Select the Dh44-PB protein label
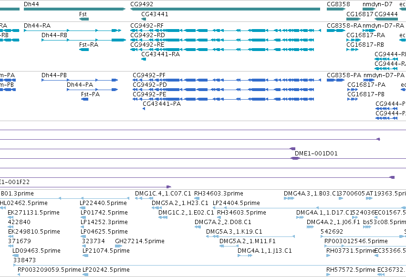Image resolution: width=406 pixels, height=277 pixels. pyautogui.click(x=54, y=75)
